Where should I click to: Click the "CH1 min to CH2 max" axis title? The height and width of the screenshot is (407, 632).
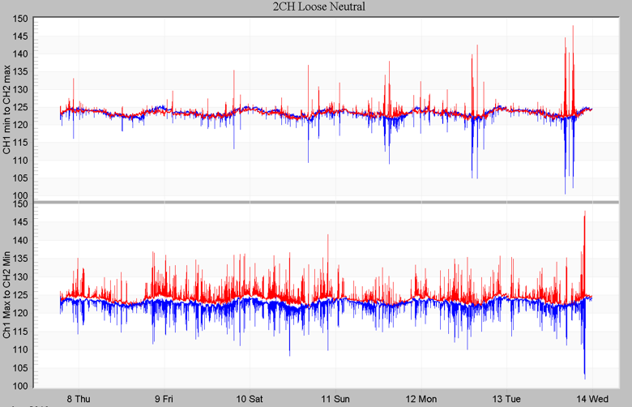(6, 109)
